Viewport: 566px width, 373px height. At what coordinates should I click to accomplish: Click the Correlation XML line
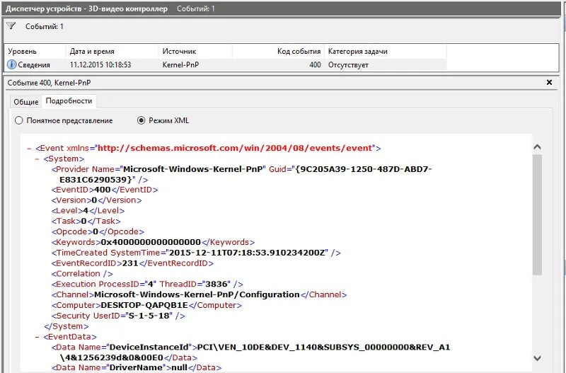pyautogui.click(x=82, y=273)
